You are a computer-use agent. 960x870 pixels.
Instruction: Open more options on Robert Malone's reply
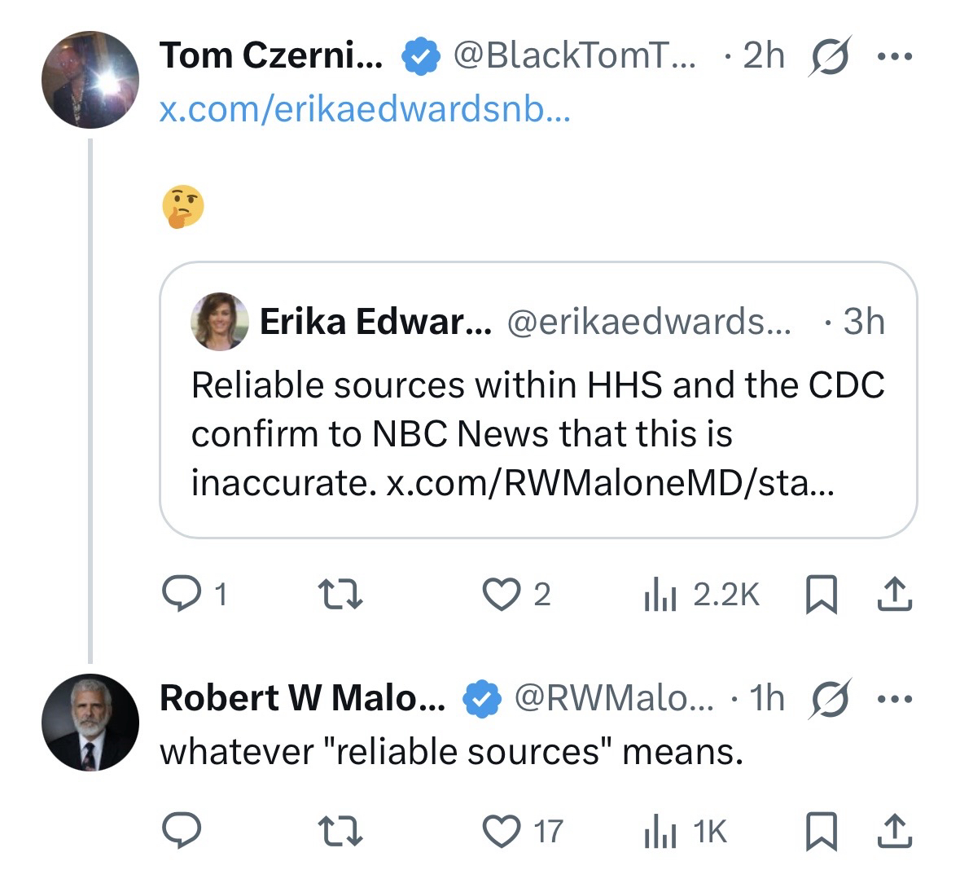[x=895, y=699]
